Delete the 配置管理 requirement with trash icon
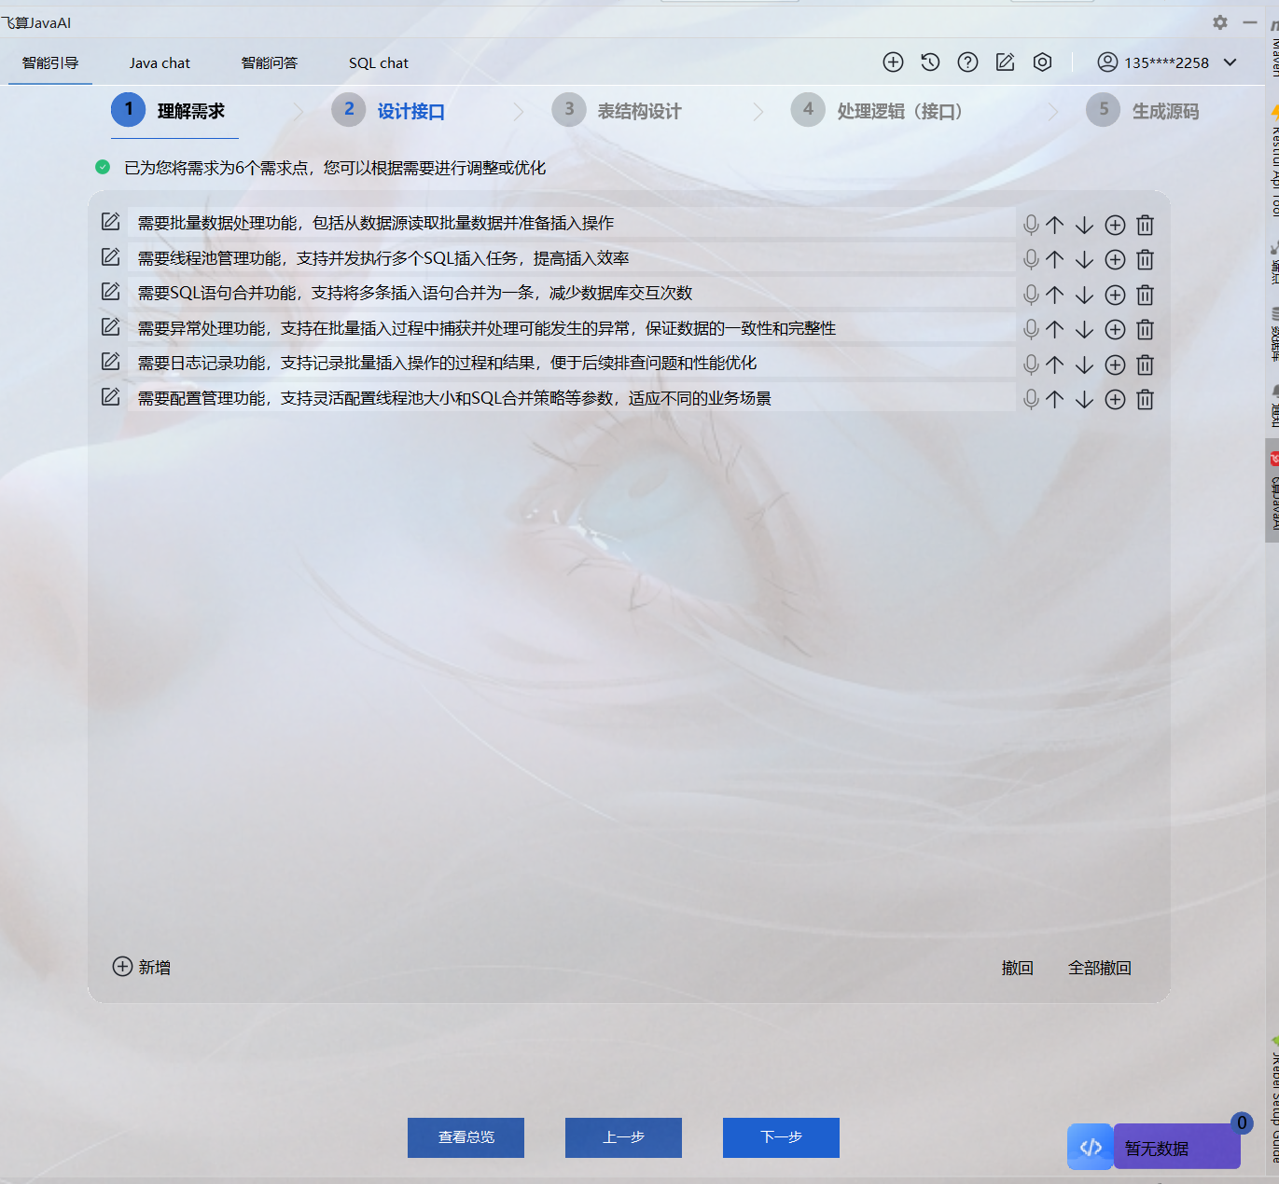The width and height of the screenshot is (1279, 1184). point(1145,399)
